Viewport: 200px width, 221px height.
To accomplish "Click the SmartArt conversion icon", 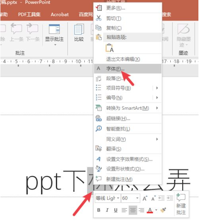I will (x=99, y=108).
